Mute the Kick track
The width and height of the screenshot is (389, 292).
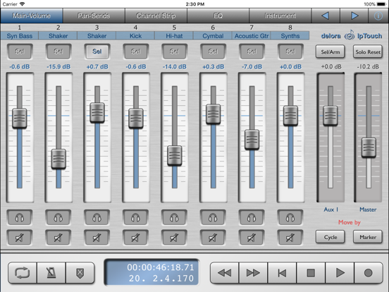[x=135, y=238]
